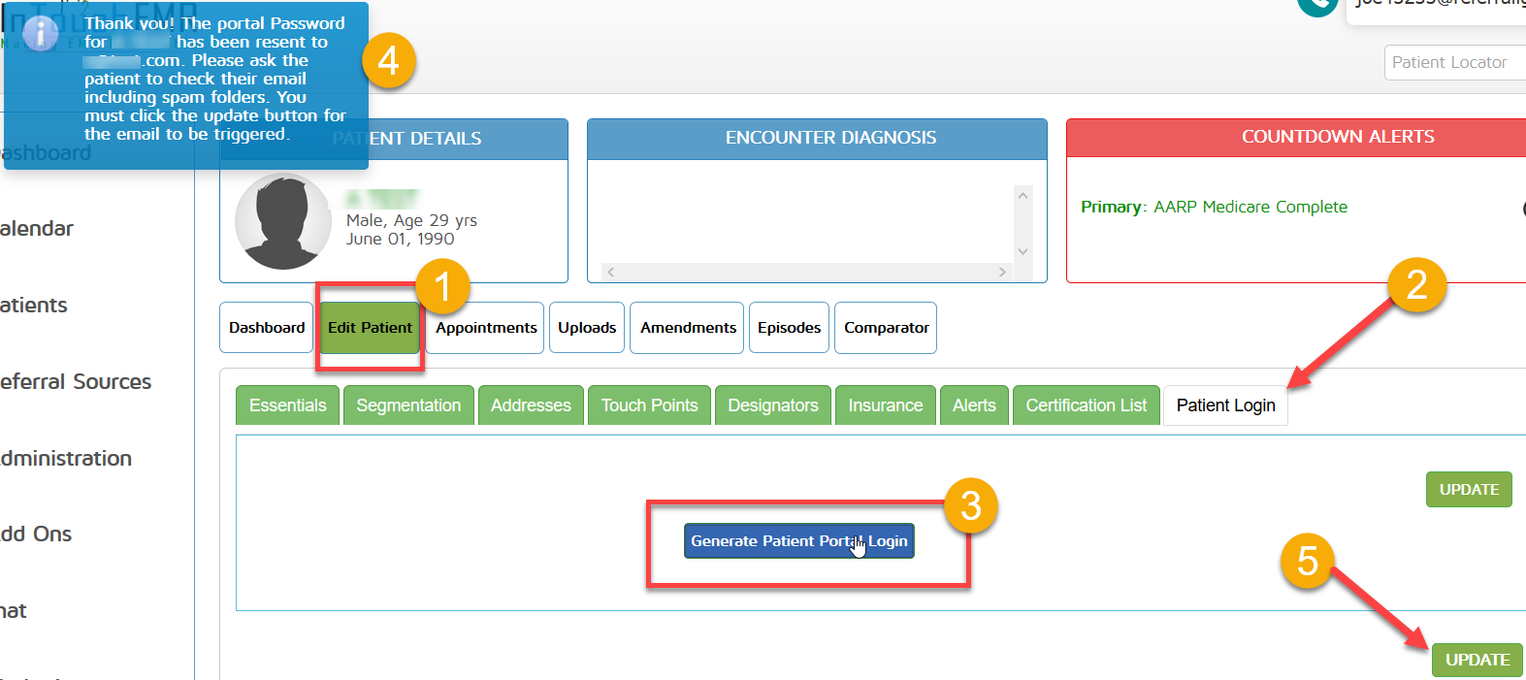This screenshot has height=680, width=1526.
Task: Switch to the Patient Login sub-tab
Action: (x=1225, y=405)
